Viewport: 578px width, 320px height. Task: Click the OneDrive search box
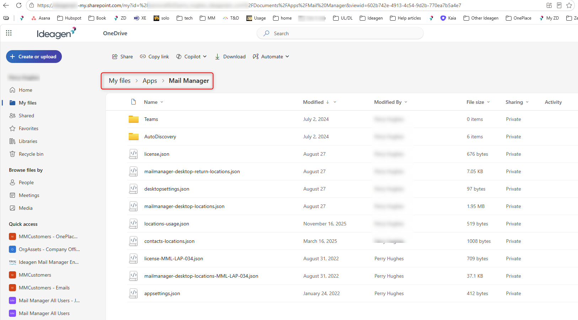click(340, 33)
